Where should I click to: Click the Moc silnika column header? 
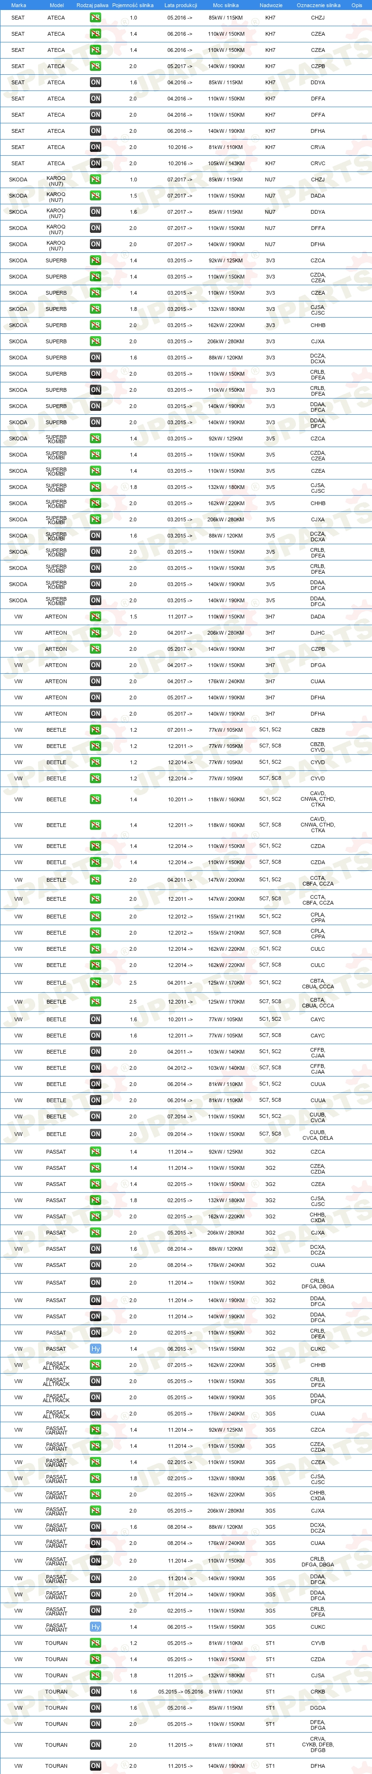click(226, 5)
